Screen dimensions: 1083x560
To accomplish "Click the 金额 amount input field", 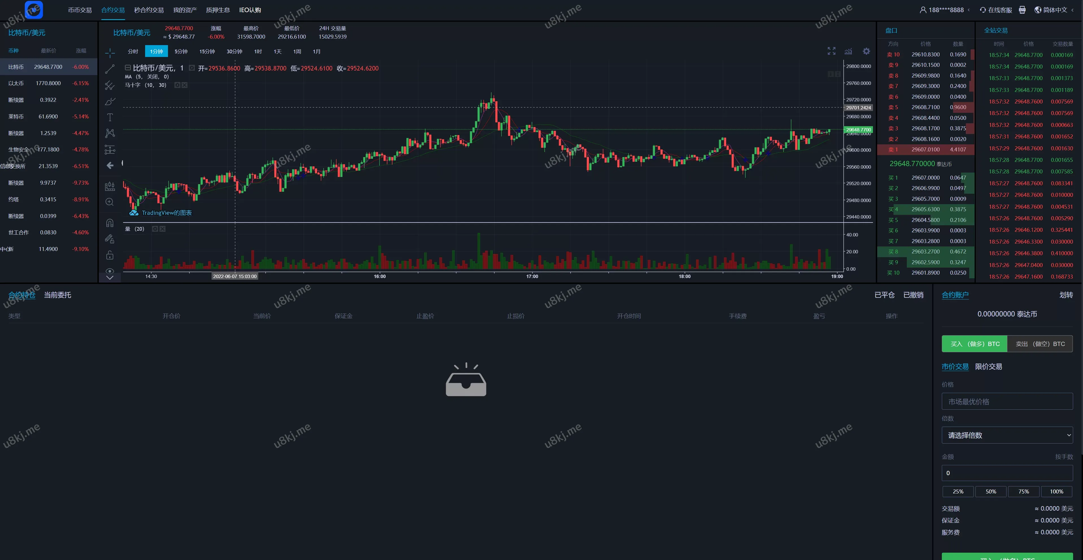I will 1007,473.
